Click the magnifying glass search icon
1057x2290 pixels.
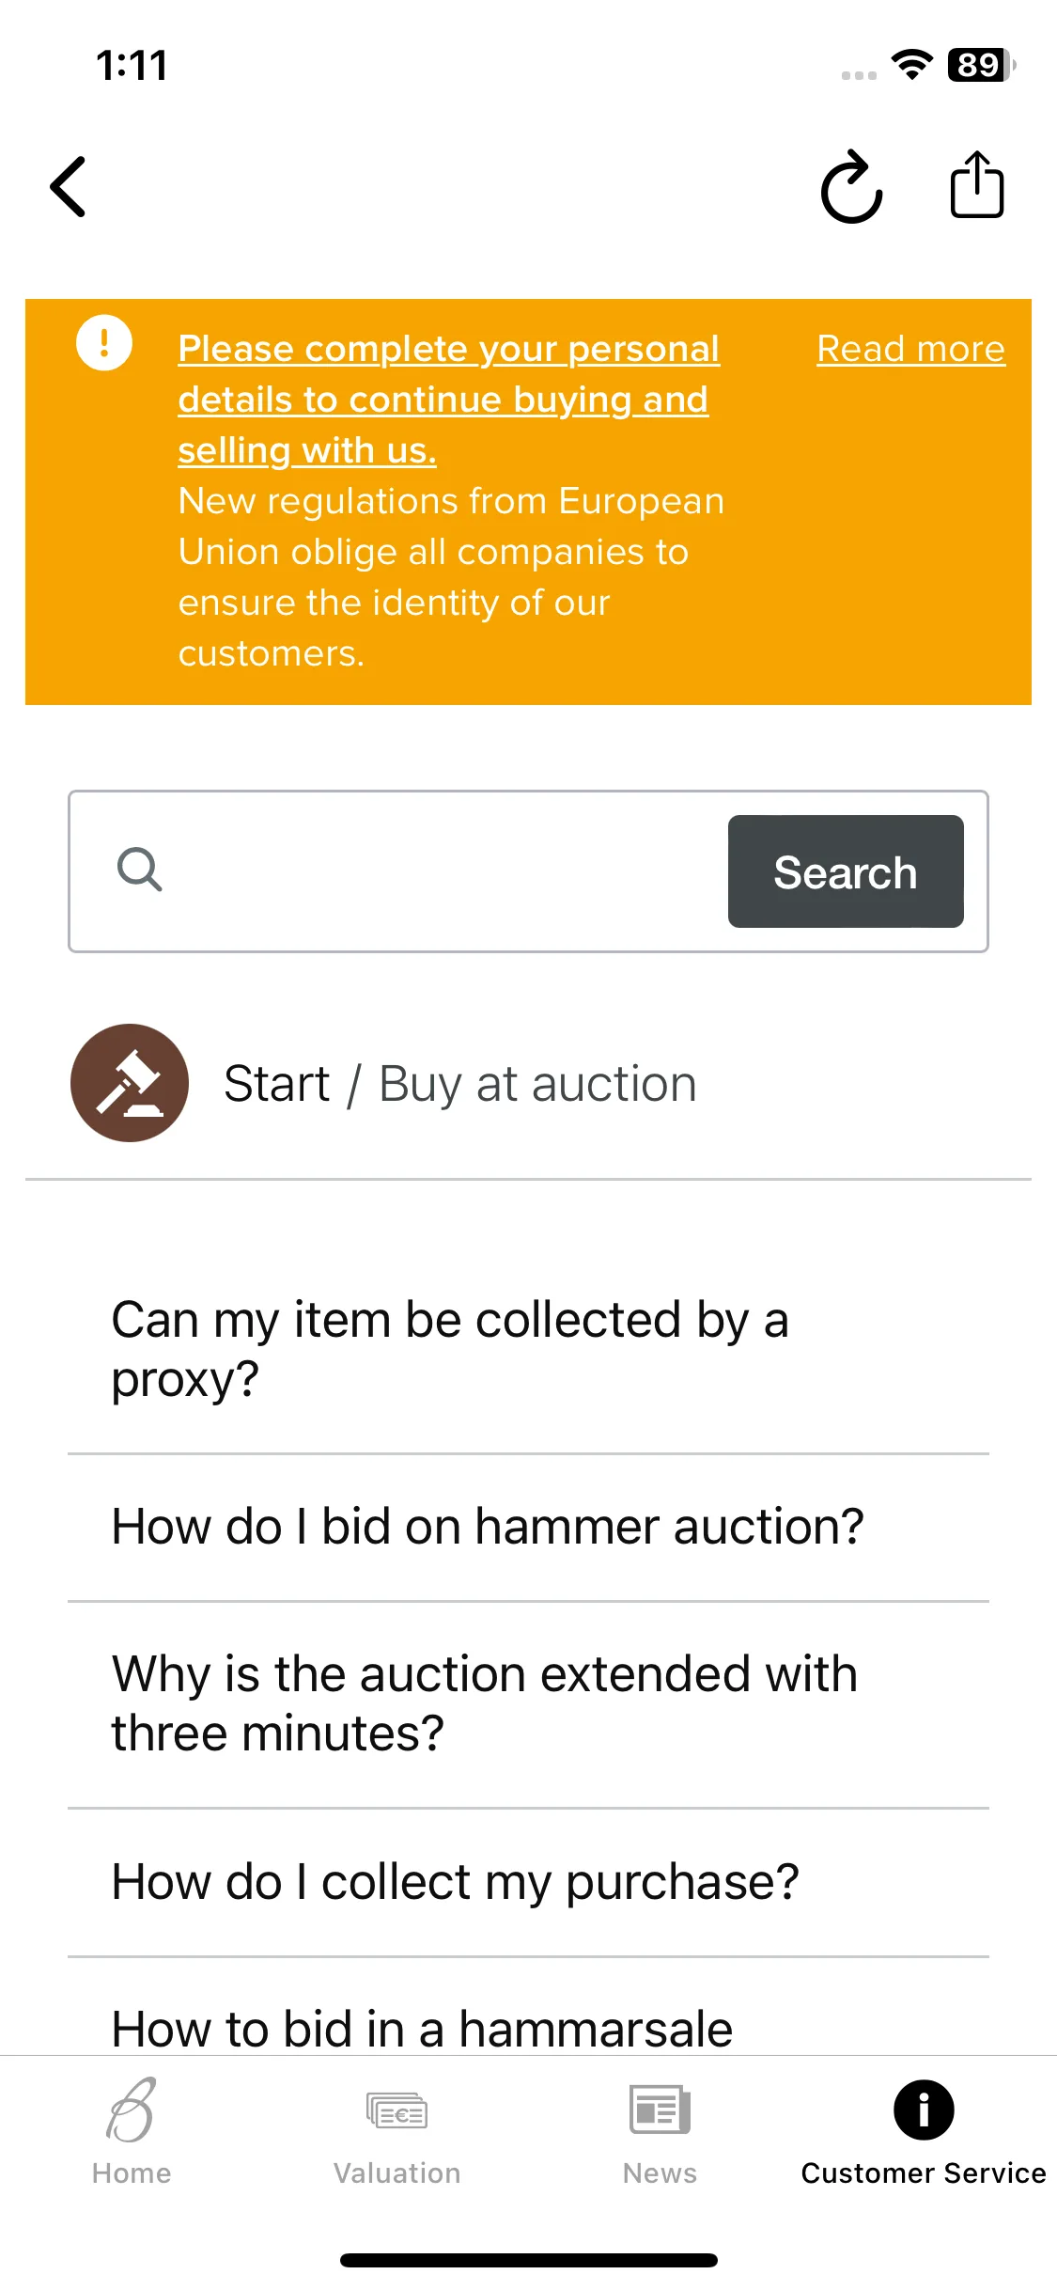coord(139,870)
